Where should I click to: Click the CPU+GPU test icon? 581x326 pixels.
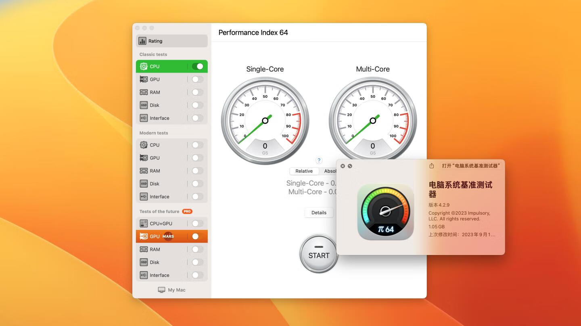coord(144,223)
